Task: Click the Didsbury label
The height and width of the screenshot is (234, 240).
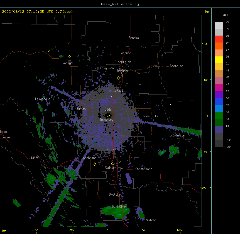Action: coord(107,120)
